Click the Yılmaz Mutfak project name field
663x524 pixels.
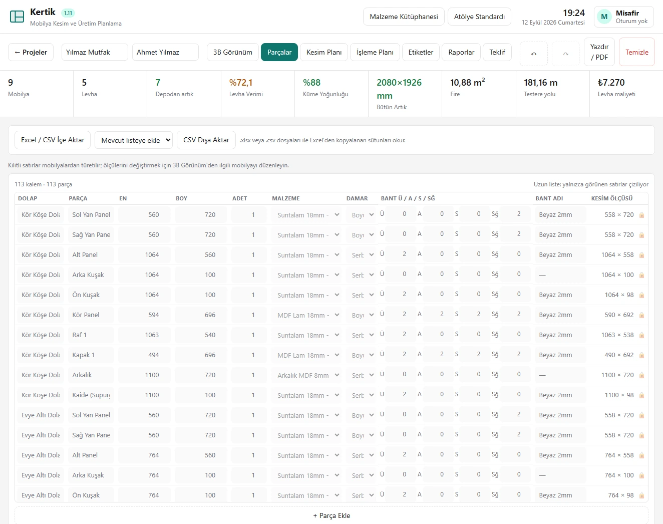tap(95, 52)
